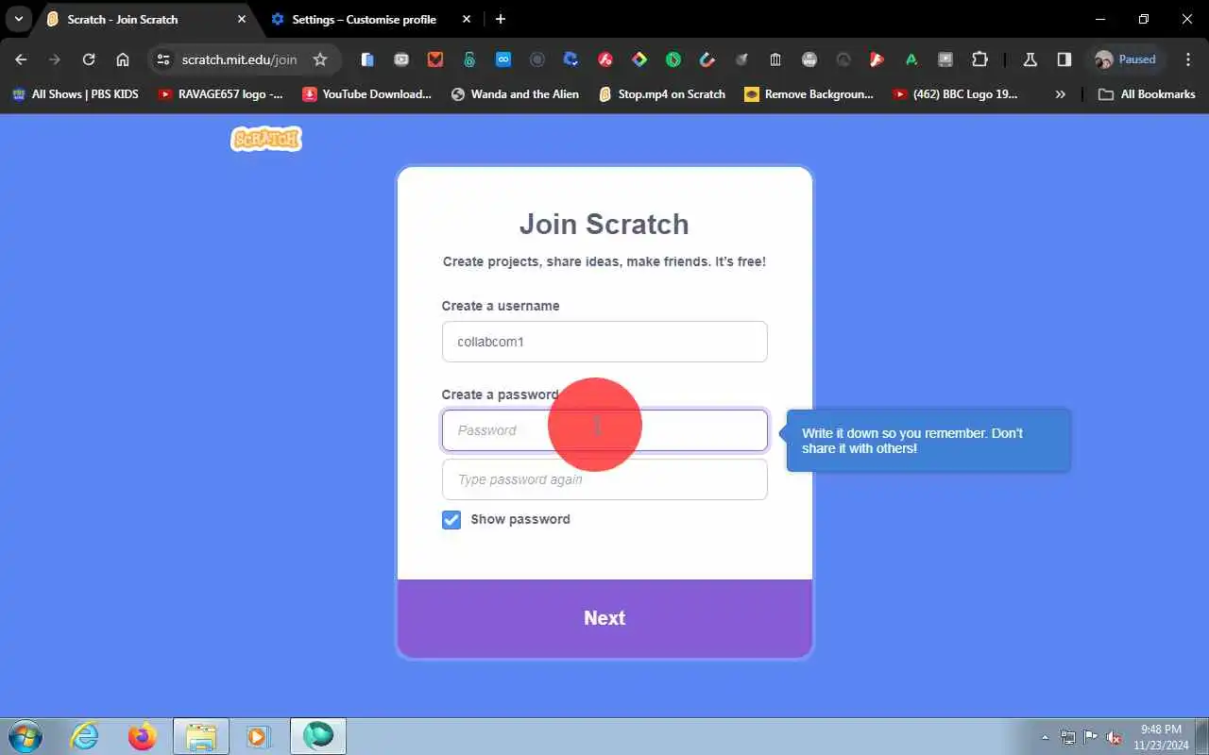Screen dimensions: 1209x755
Task: Open the blue document extension icon
Action: coord(367,59)
